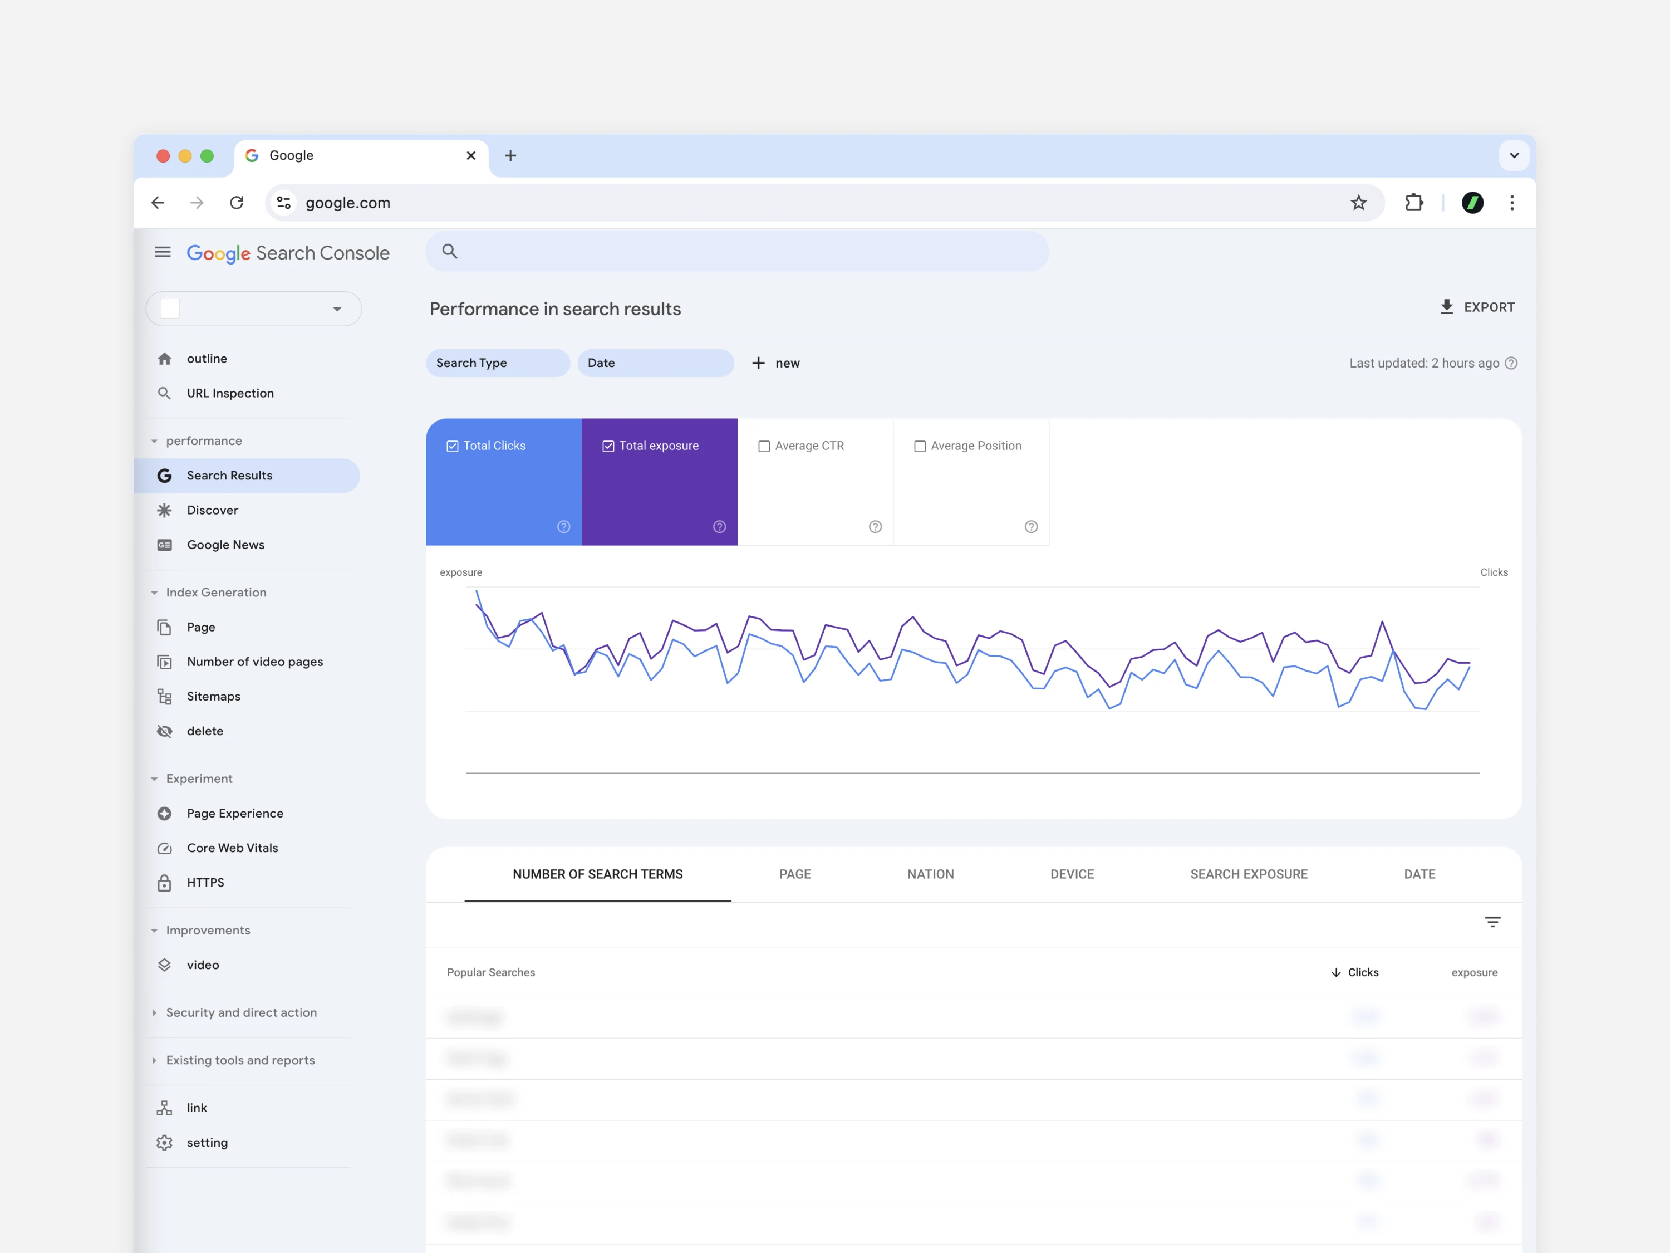Collapse the Improvements section
Screen dimensions: 1670x1253
tap(154, 931)
